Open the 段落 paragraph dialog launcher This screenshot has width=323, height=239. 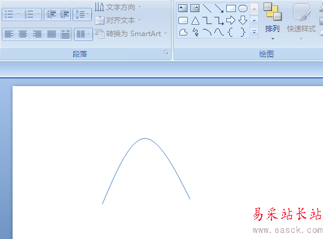pos(166,52)
